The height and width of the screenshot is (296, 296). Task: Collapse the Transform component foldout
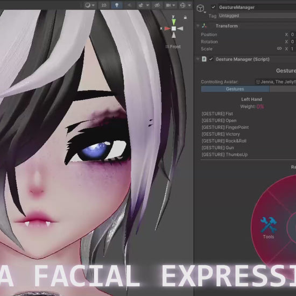click(198, 26)
